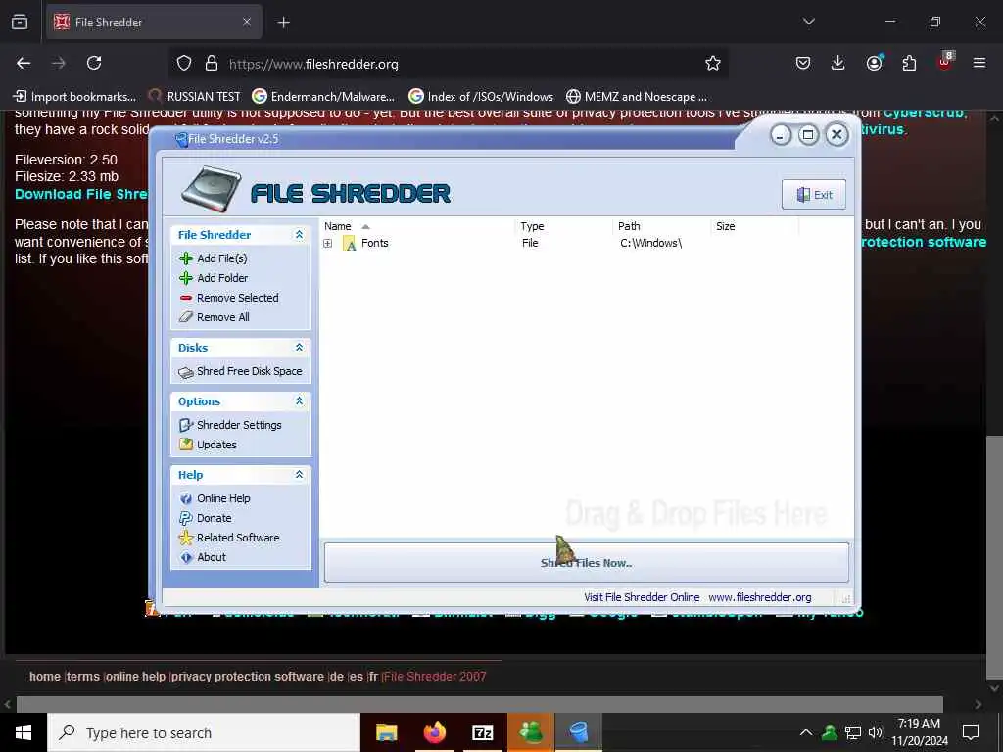Click the Path column header

pos(661,226)
